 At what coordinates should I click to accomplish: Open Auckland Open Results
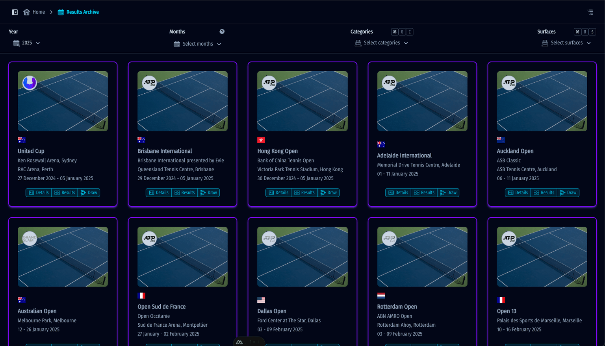(x=544, y=192)
